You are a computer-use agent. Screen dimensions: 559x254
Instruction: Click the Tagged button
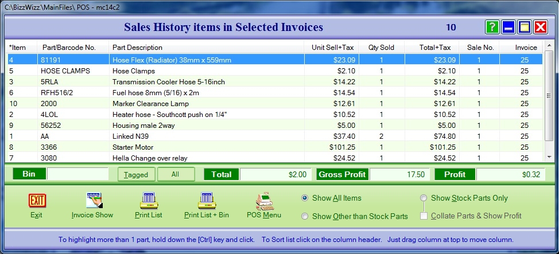coord(136,174)
